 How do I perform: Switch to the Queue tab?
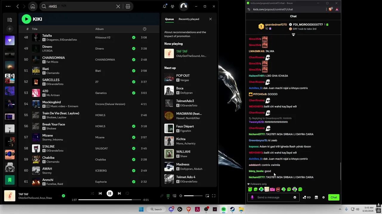(x=169, y=19)
